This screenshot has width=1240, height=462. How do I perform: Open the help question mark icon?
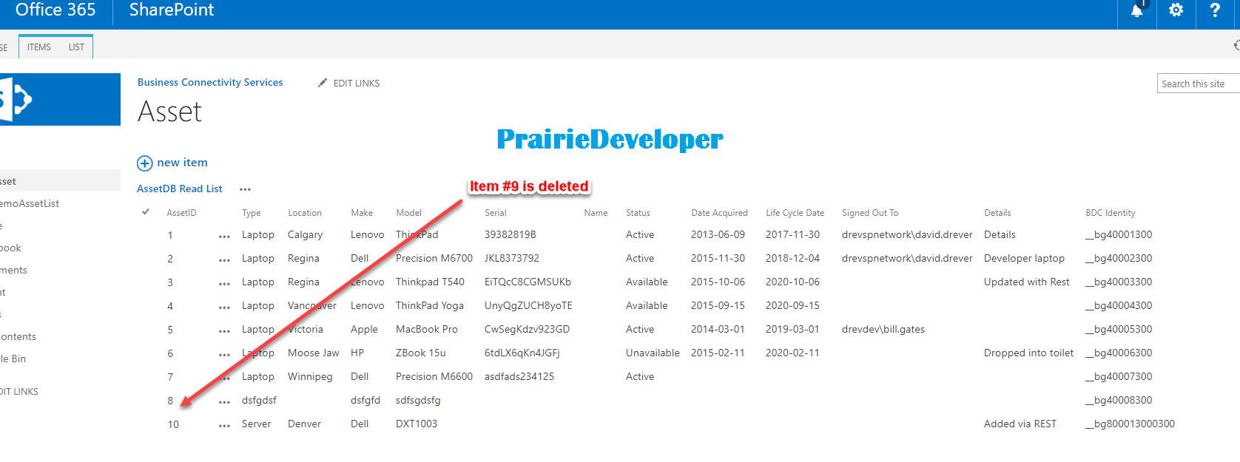pyautogui.click(x=1214, y=10)
